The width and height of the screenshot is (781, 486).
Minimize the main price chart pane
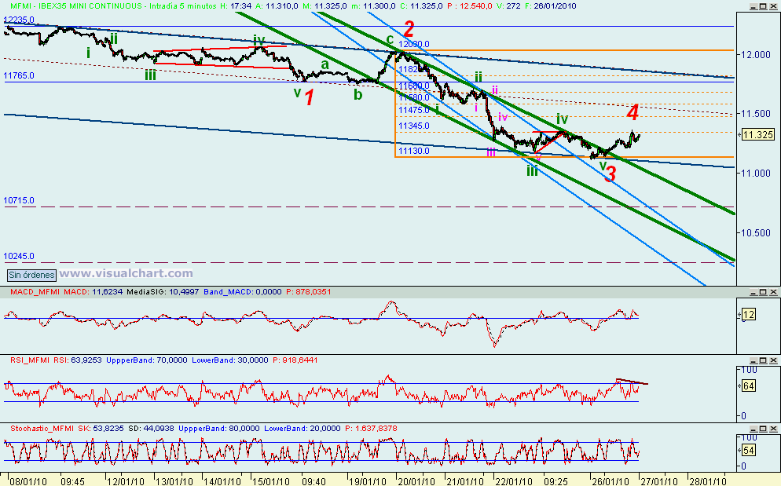(753, 6)
